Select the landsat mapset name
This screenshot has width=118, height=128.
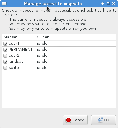(x=16, y=62)
